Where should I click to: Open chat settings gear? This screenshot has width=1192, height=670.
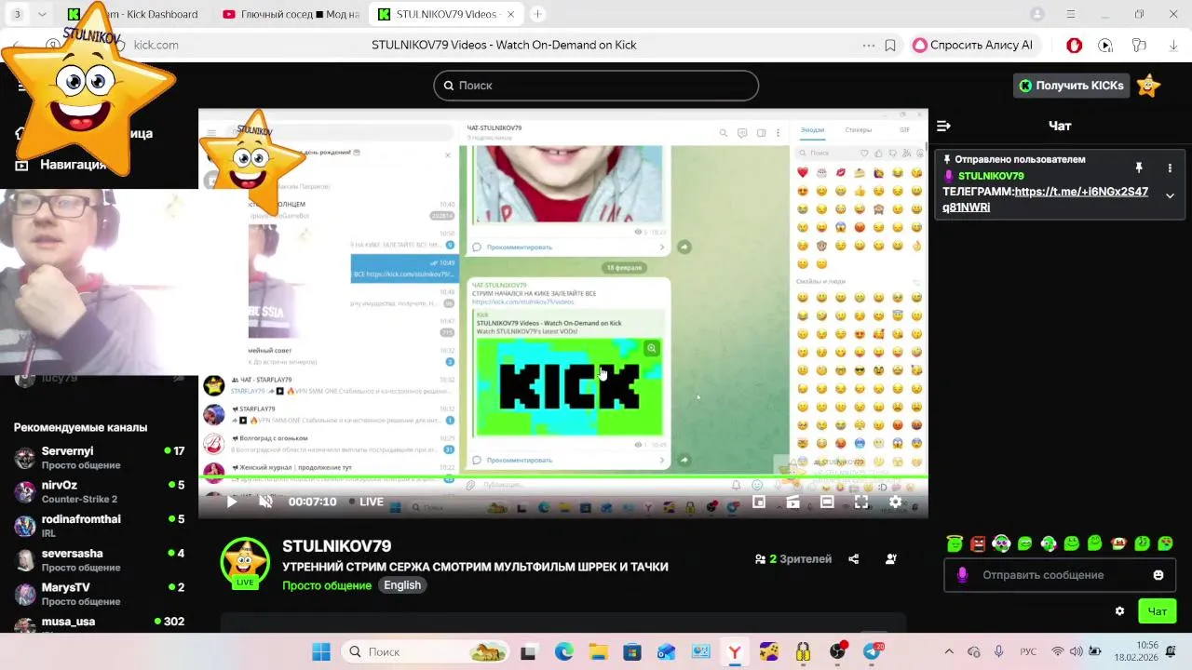point(1119,611)
